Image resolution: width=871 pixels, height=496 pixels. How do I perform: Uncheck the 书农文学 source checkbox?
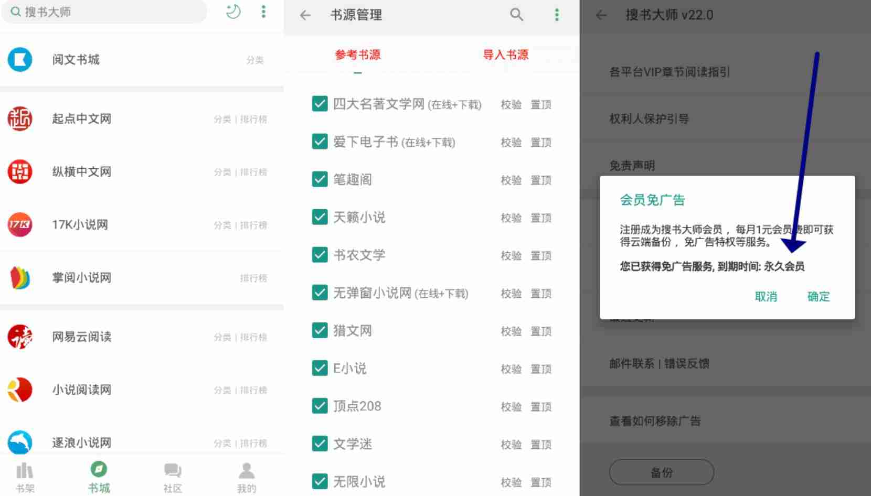click(x=320, y=254)
